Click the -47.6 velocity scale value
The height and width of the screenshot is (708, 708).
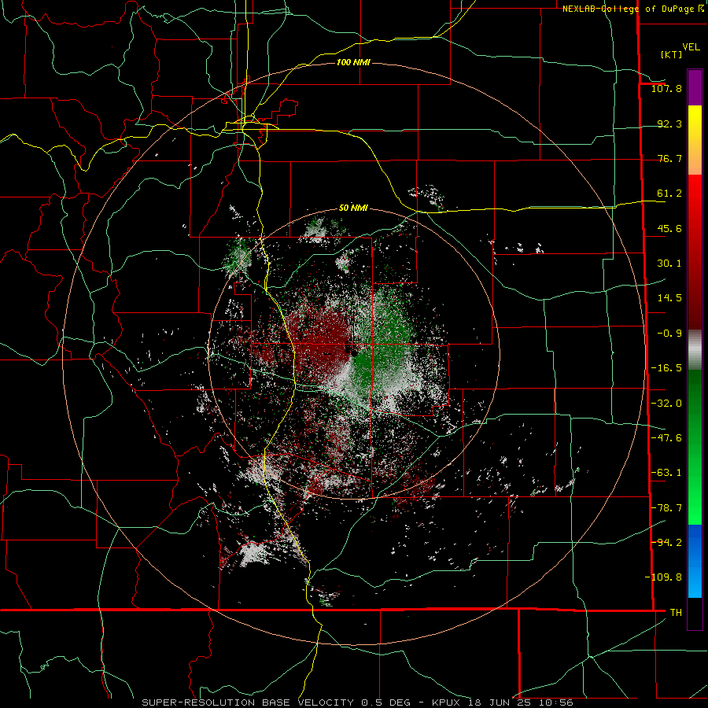tap(666, 438)
